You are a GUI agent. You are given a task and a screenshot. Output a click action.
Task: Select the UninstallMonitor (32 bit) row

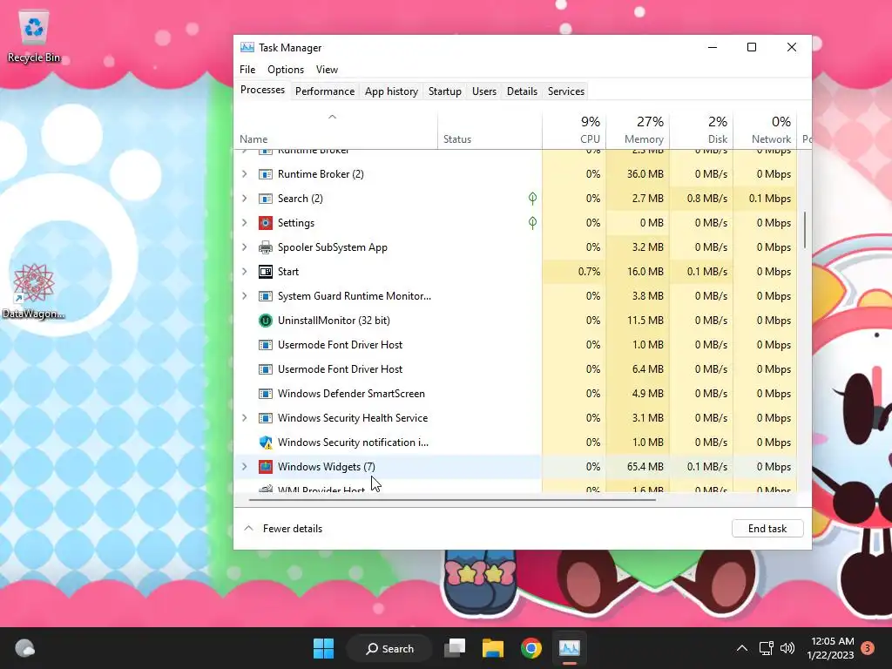(x=515, y=321)
